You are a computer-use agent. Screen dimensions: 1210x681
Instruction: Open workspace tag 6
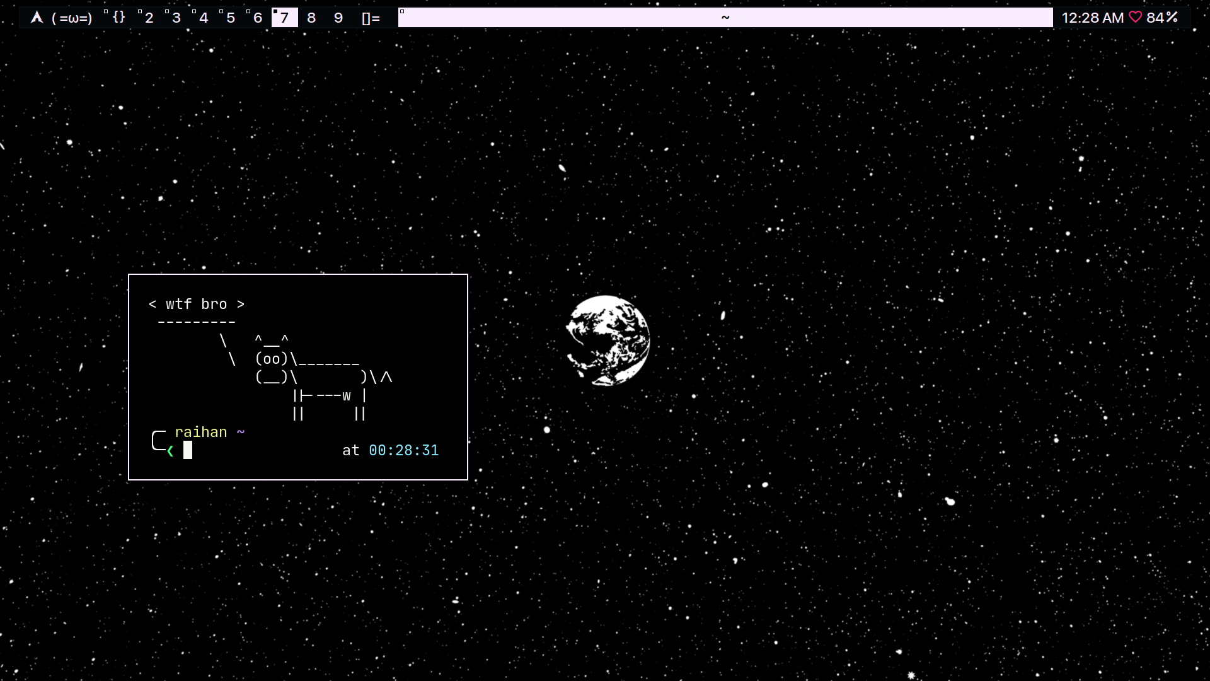257,18
